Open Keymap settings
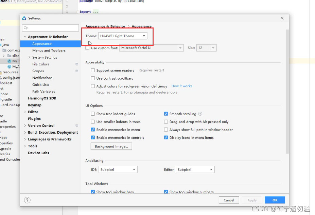Image resolution: width=315 pixels, height=215 pixels. 35,105
